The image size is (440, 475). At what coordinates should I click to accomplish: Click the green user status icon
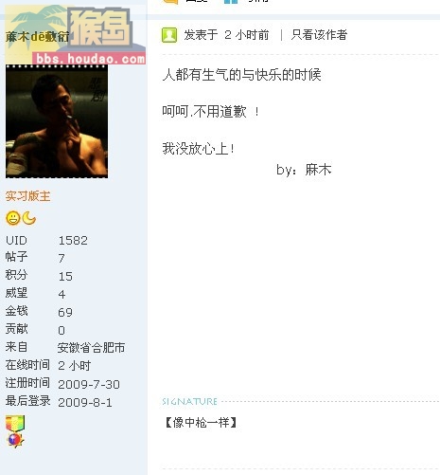click(169, 35)
